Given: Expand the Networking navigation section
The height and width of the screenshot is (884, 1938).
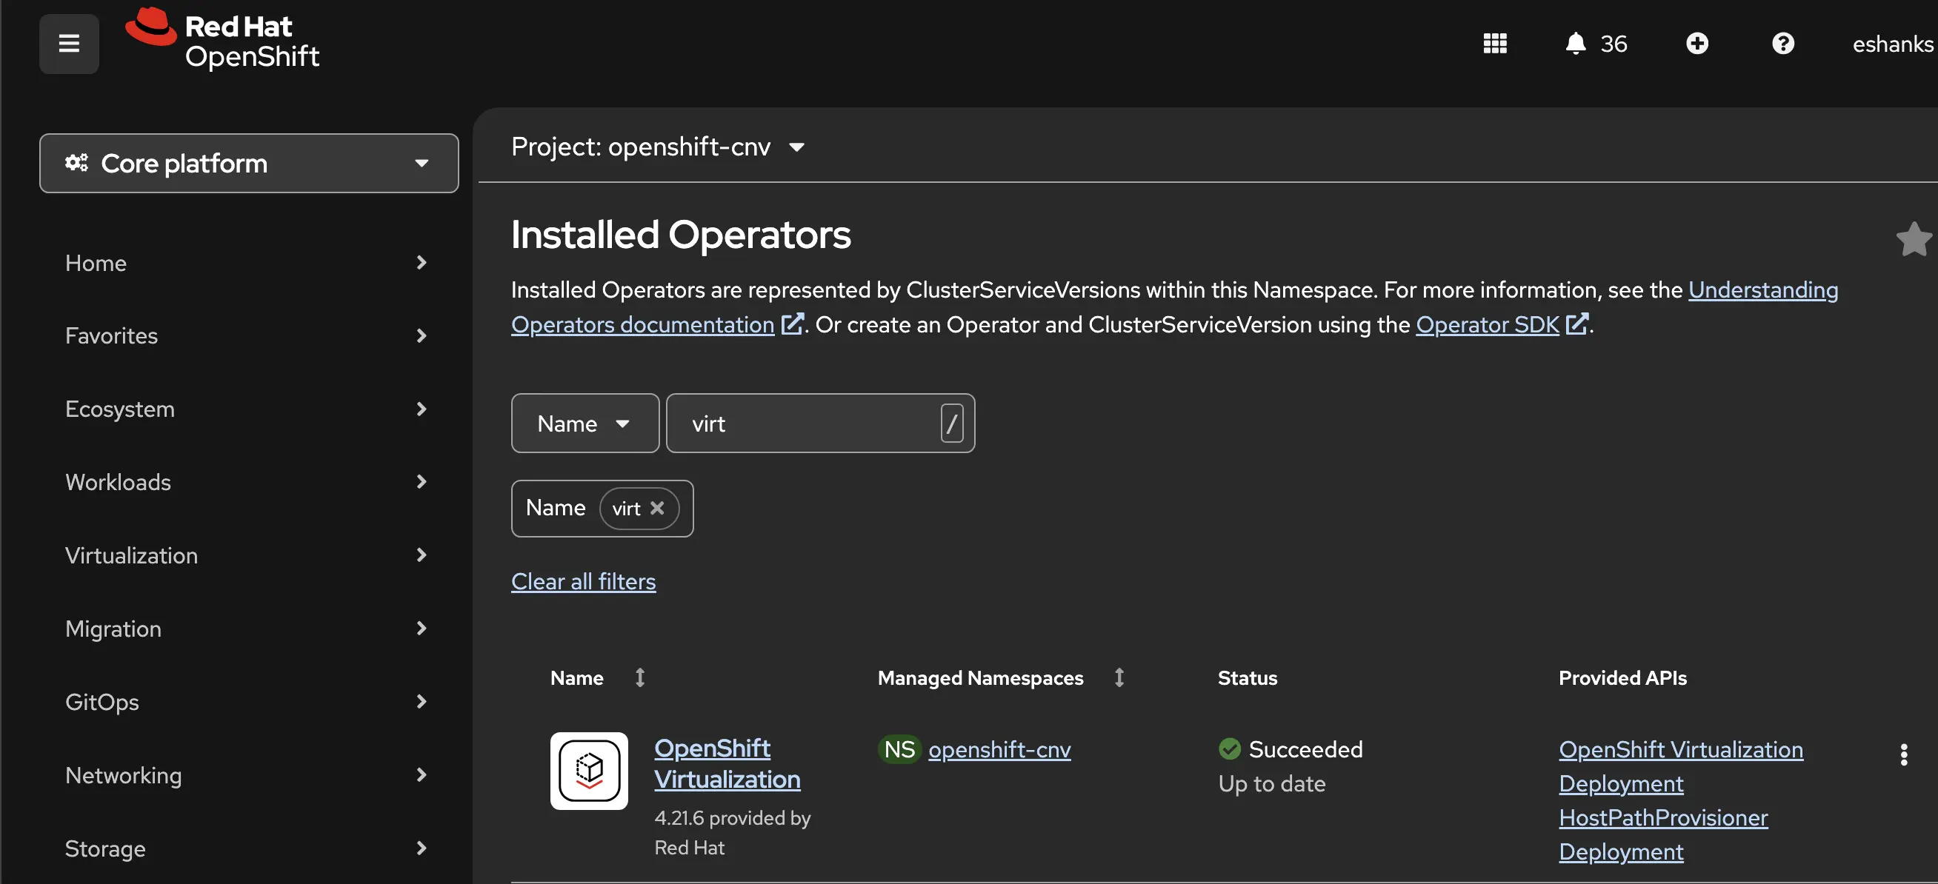Looking at the screenshot, I should click(x=247, y=775).
